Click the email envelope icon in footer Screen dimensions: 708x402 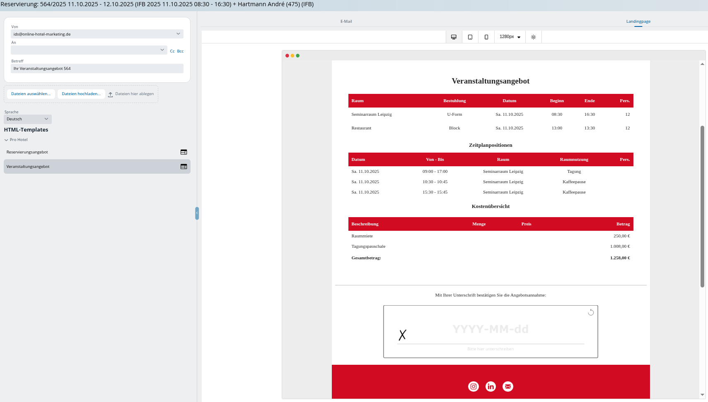tap(507, 386)
